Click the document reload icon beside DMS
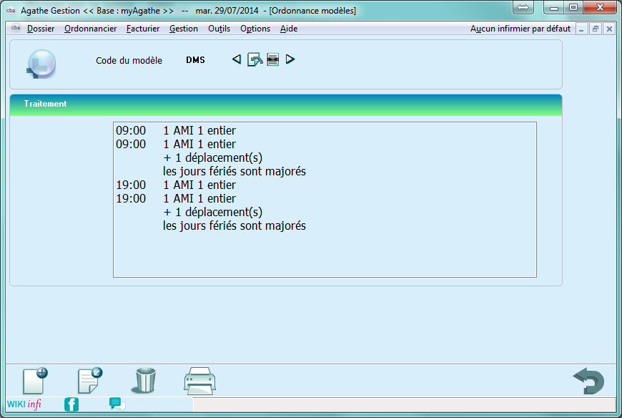The image size is (622, 418). click(255, 59)
